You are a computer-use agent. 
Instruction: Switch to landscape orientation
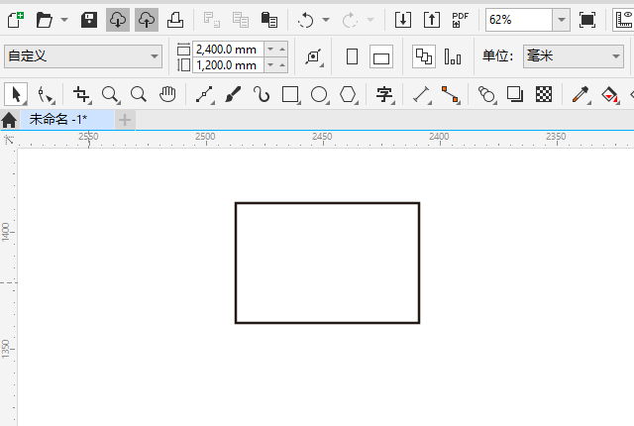coord(381,56)
